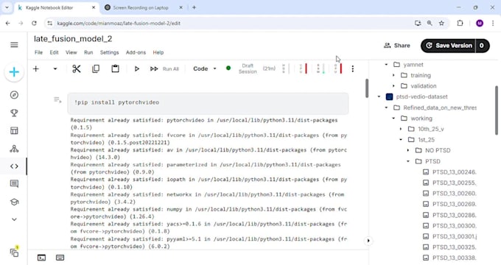Select file PTSD_13_00255
501x265 pixels.
[x=450, y=183]
